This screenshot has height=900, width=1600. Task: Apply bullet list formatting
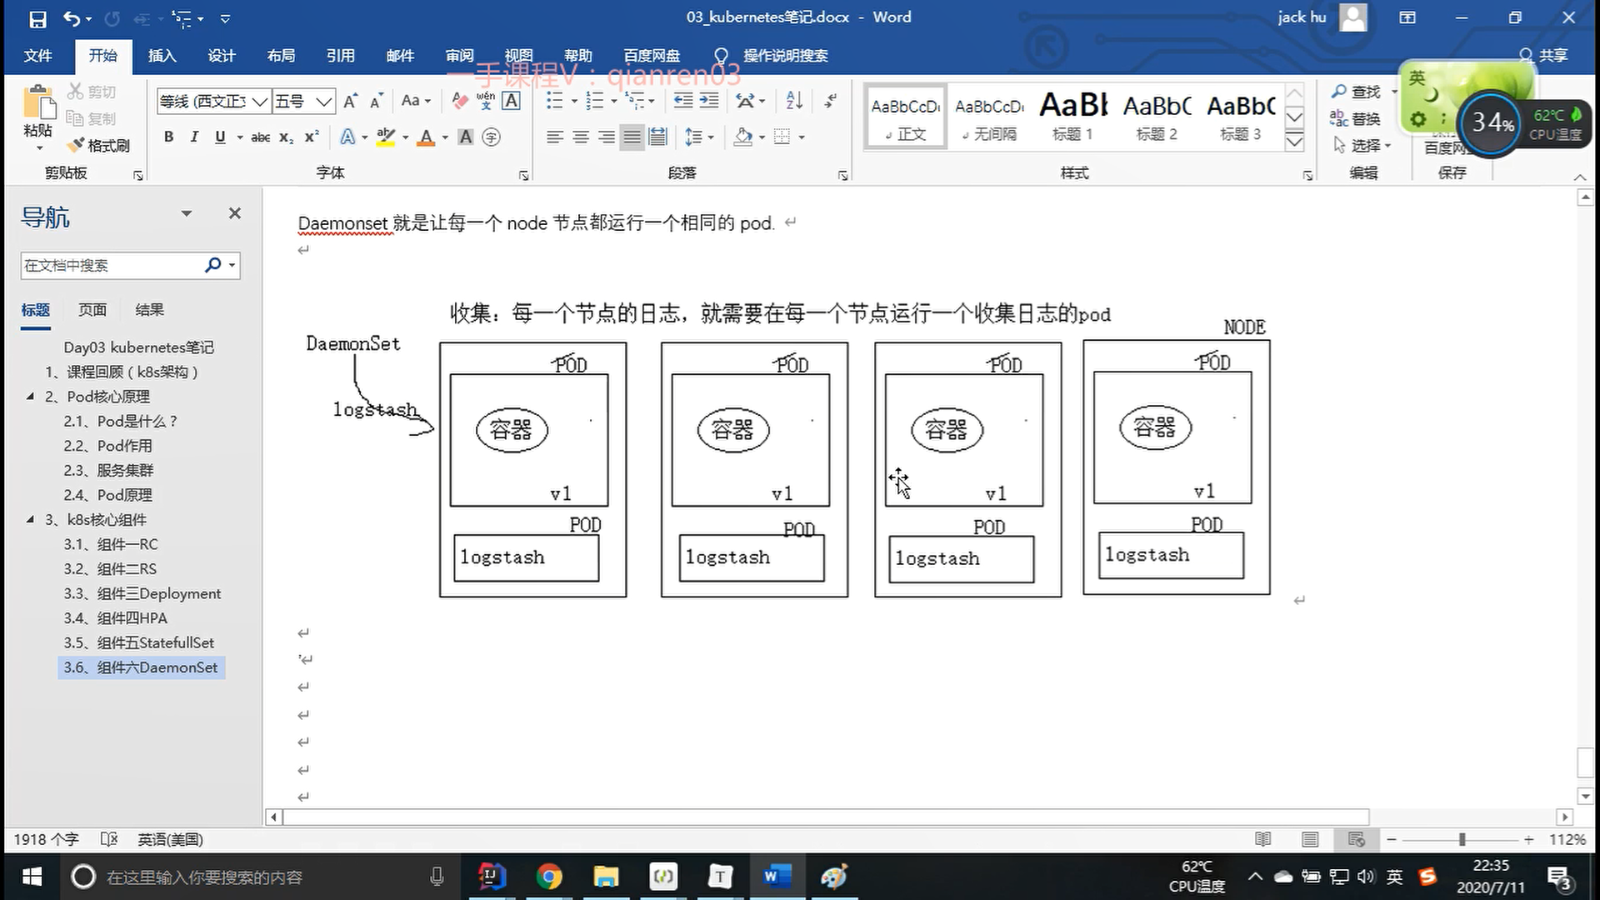[x=555, y=101]
